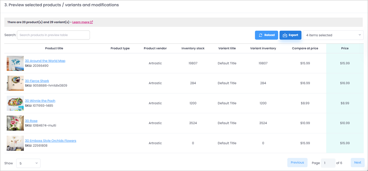Open the Show rows-per-page dropdown
Viewport: 368px width, 171px height.
[28, 163]
